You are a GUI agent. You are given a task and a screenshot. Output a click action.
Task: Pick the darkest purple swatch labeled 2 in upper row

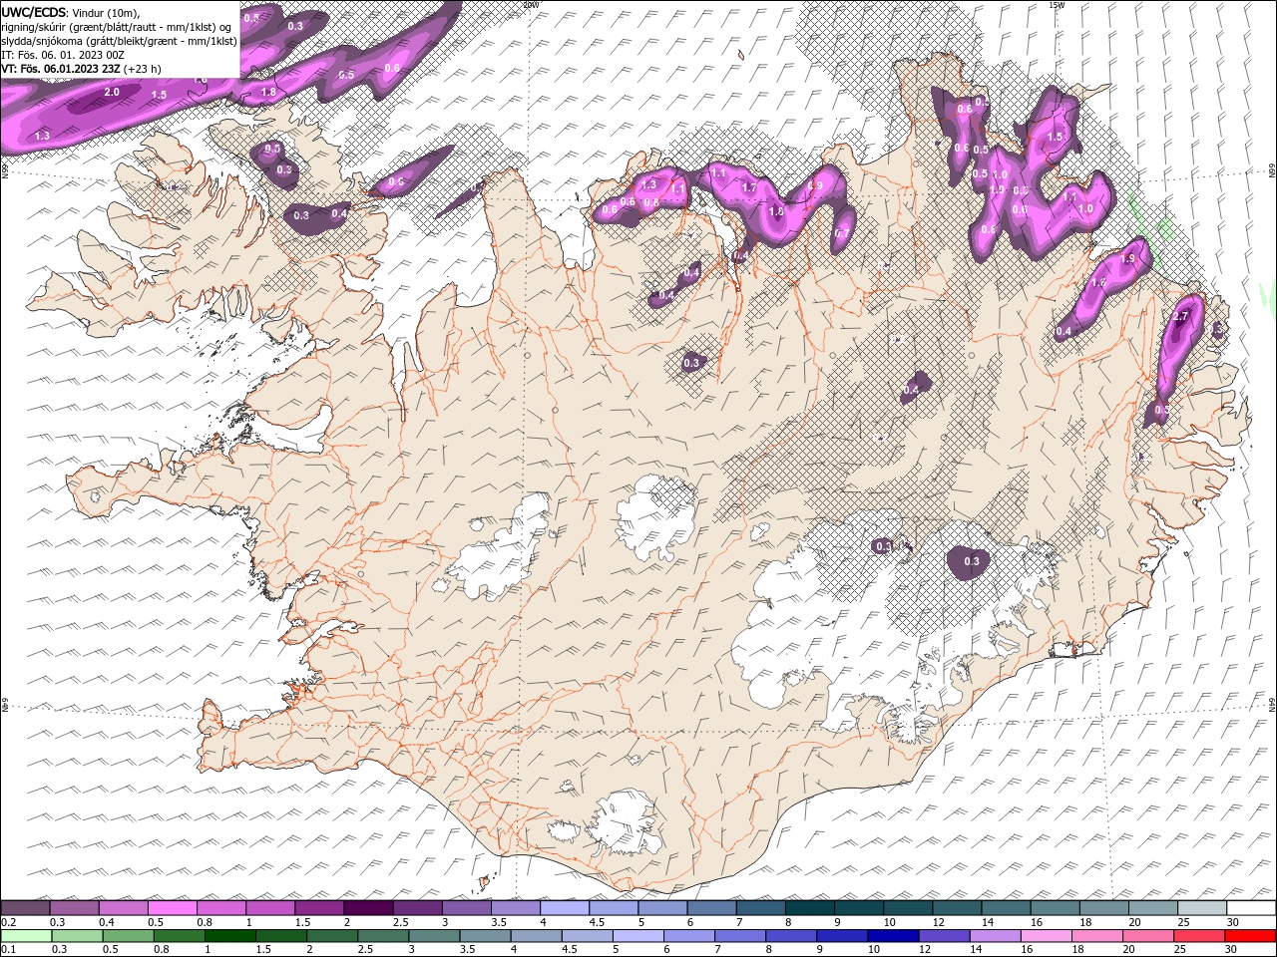pyautogui.click(x=368, y=908)
